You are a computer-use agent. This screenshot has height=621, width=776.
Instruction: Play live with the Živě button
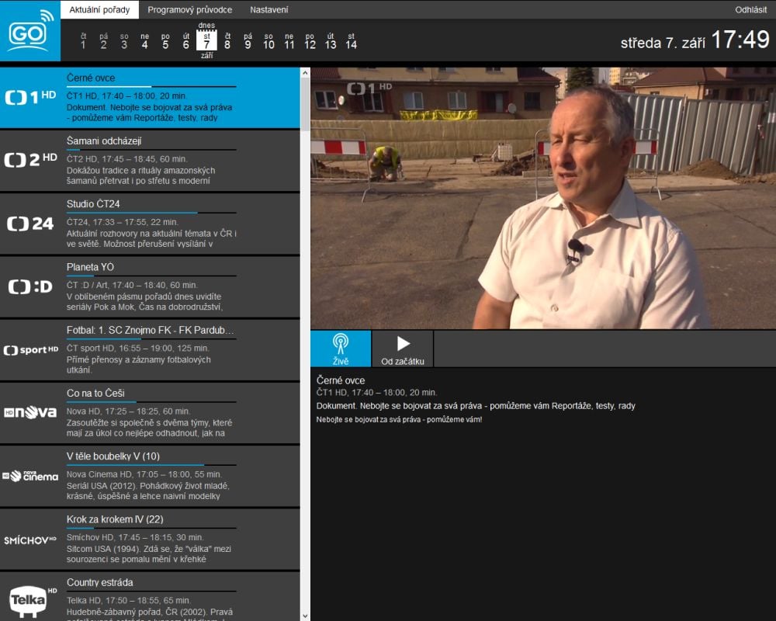coord(341,349)
